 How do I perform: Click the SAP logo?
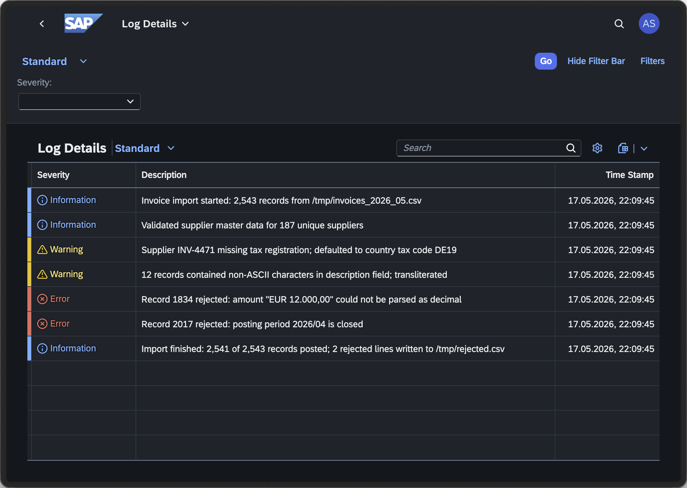click(x=83, y=23)
